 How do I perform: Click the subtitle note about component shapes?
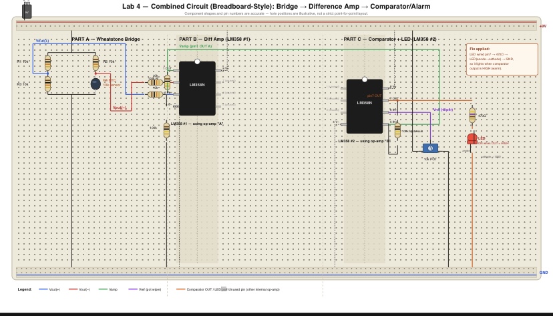pos(276,14)
